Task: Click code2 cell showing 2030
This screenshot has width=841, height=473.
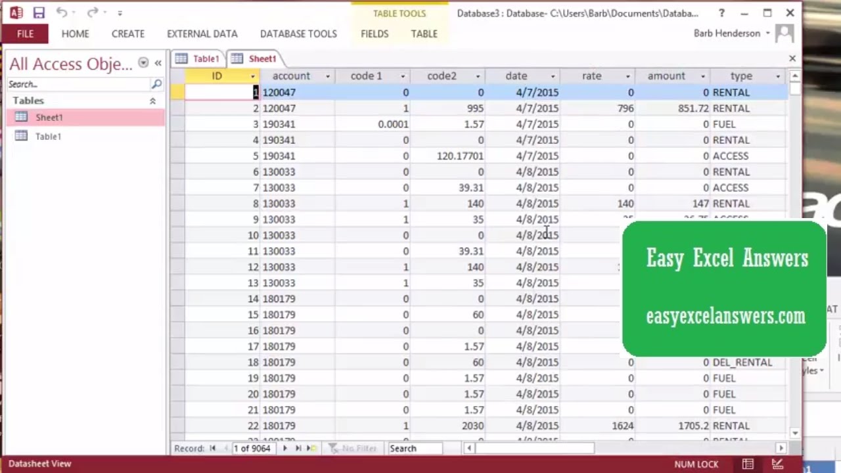Action: (x=447, y=426)
